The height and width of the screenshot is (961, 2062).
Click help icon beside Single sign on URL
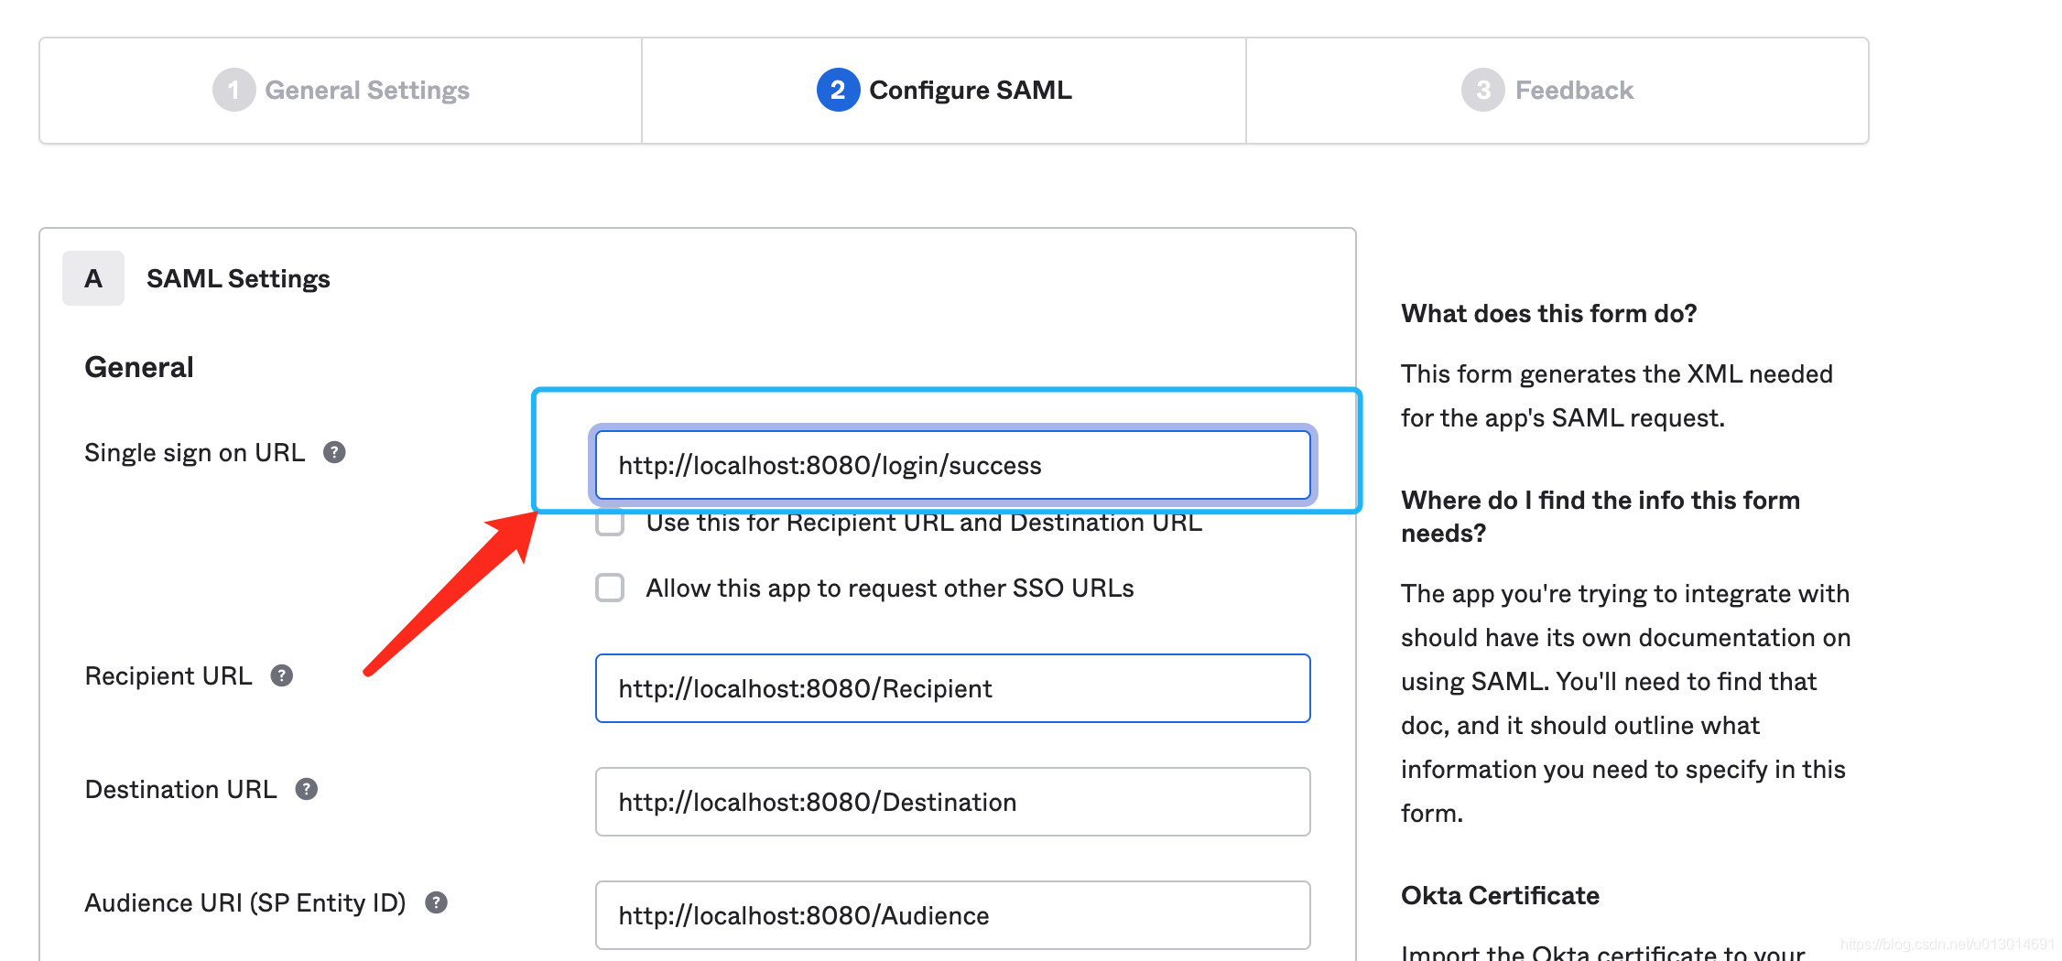[334, 452]
